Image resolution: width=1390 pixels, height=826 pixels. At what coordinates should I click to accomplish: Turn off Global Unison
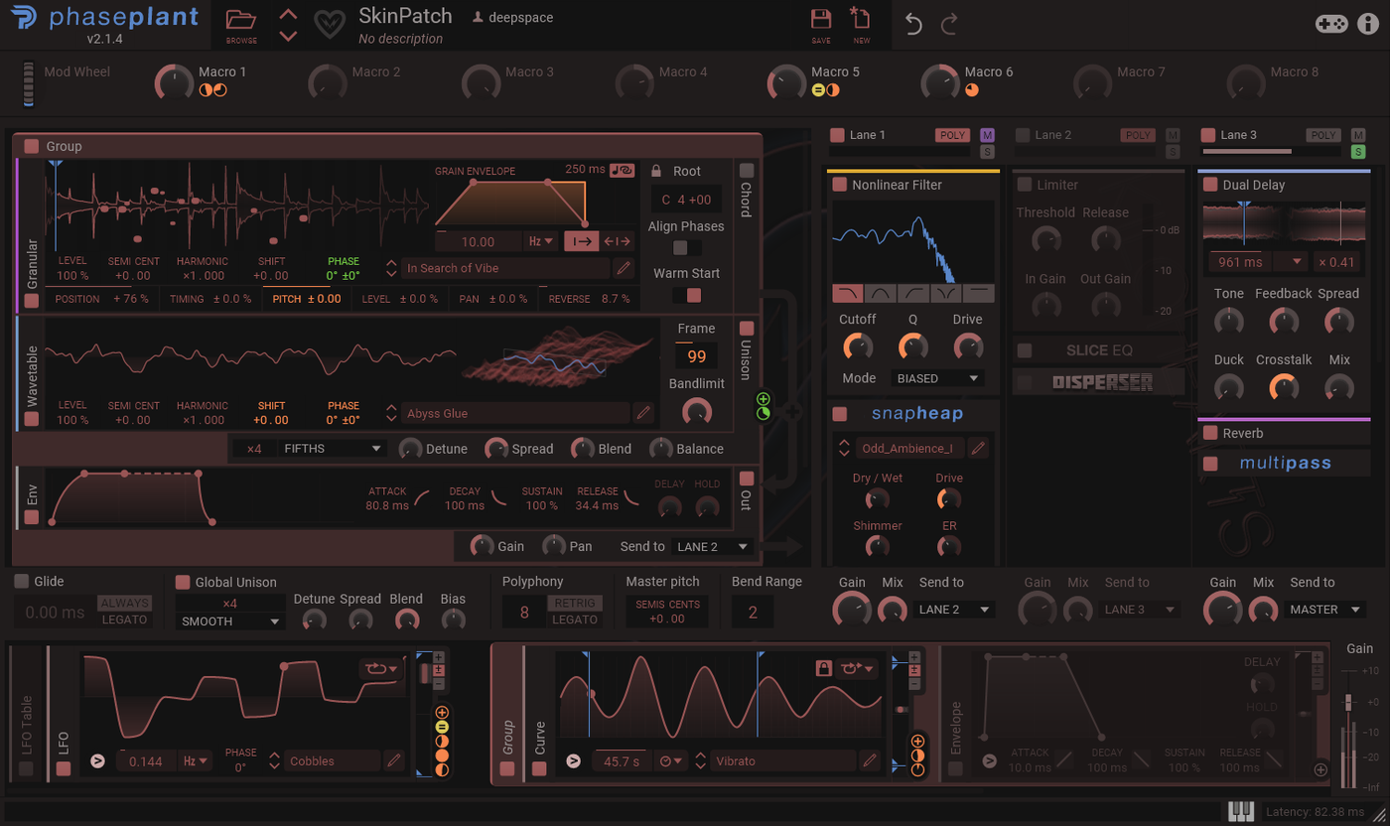[x=183, y=582]
